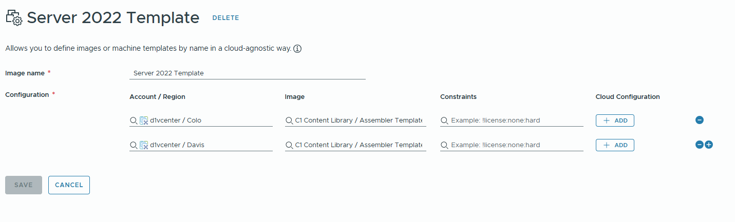The height and width of the screenshot is (222, 735).
Task: Click search icon in Colo account field
Action: coord(134,120)
